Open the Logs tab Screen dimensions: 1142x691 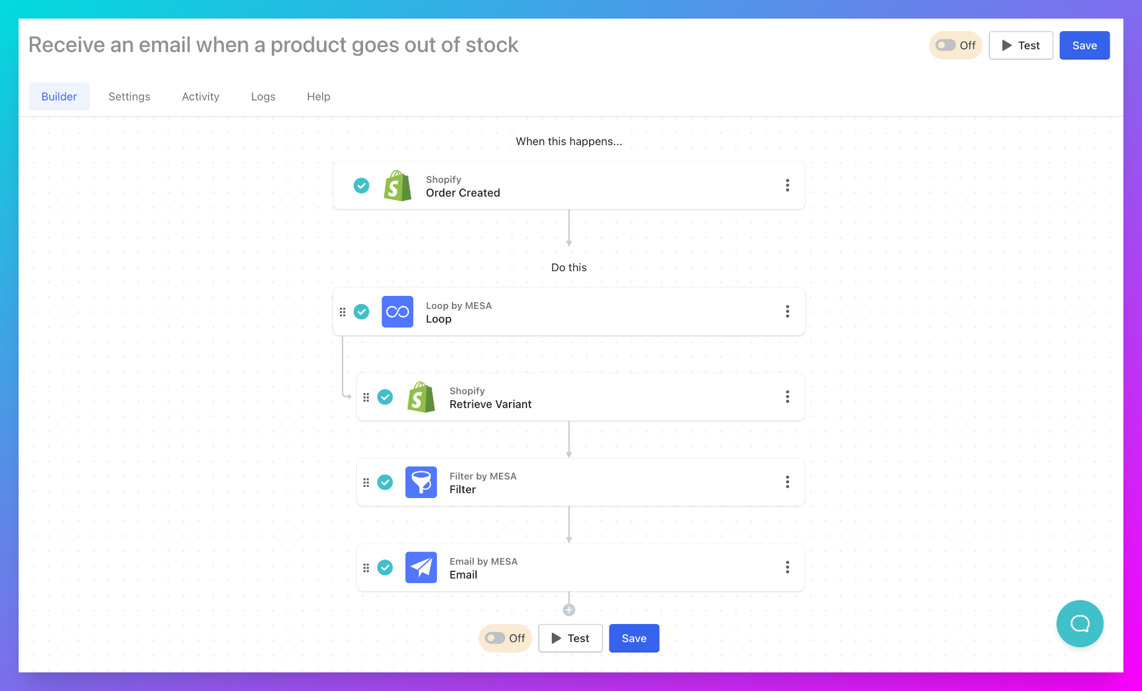click(x=263, y=96)
